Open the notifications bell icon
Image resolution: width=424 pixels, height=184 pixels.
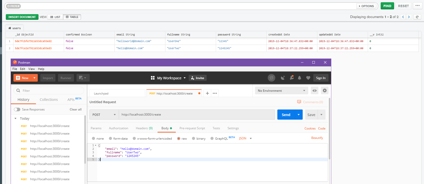point(300,78)
